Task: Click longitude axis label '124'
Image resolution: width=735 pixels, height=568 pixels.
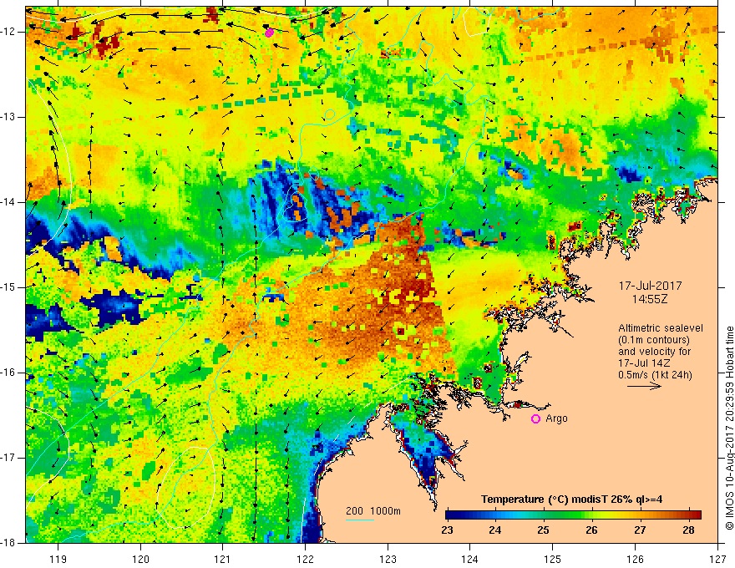Action: click(x=470, y=559)
